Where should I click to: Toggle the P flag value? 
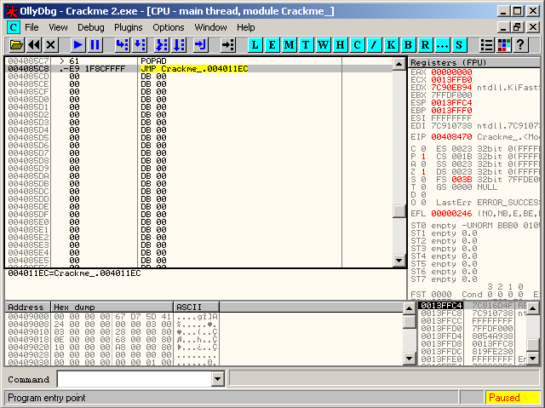(x=423, y=157)
